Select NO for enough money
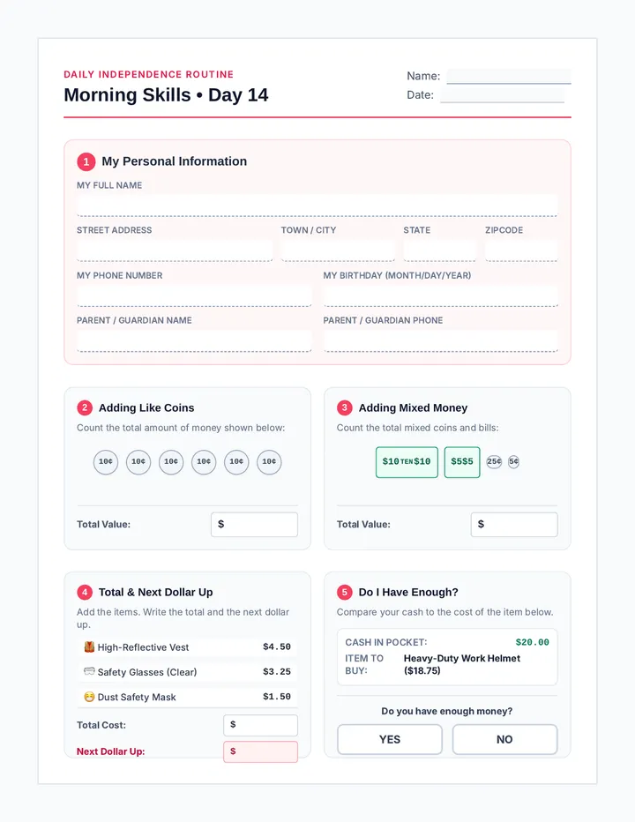Viewport: 635px width, 822px height. coord(504,739)
